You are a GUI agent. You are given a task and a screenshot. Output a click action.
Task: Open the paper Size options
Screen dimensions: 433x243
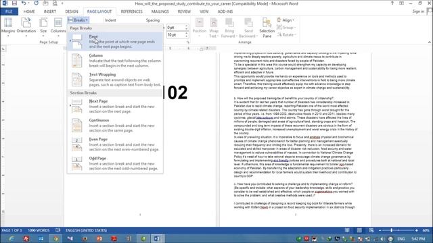[43, 27]
